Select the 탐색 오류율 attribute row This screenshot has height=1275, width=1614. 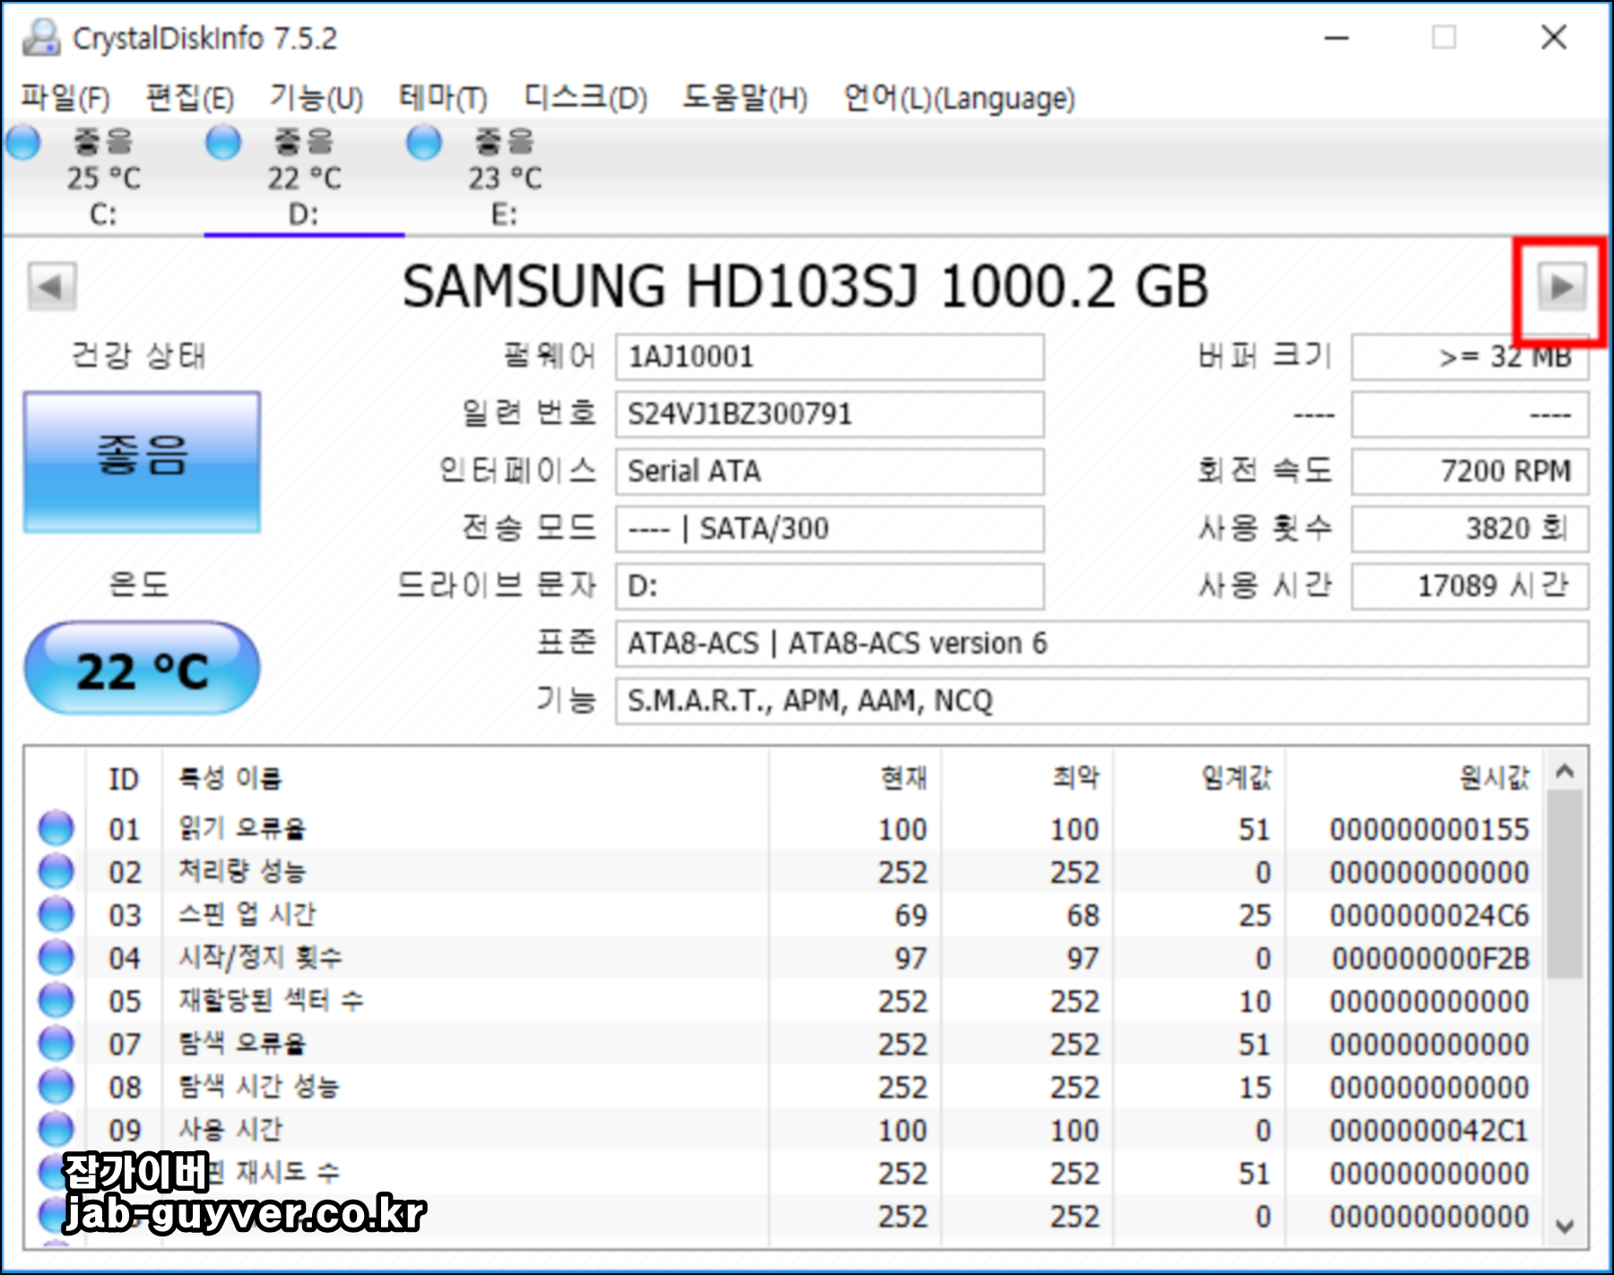click(x=785, y=1044)
